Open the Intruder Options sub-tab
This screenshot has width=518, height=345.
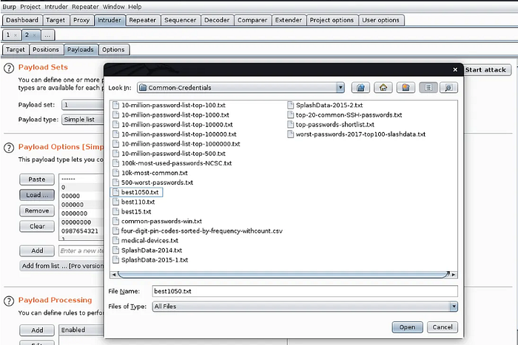(113, 49)
